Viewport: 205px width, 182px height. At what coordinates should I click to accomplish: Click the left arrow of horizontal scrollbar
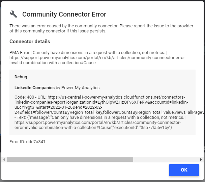click(4, 159)
